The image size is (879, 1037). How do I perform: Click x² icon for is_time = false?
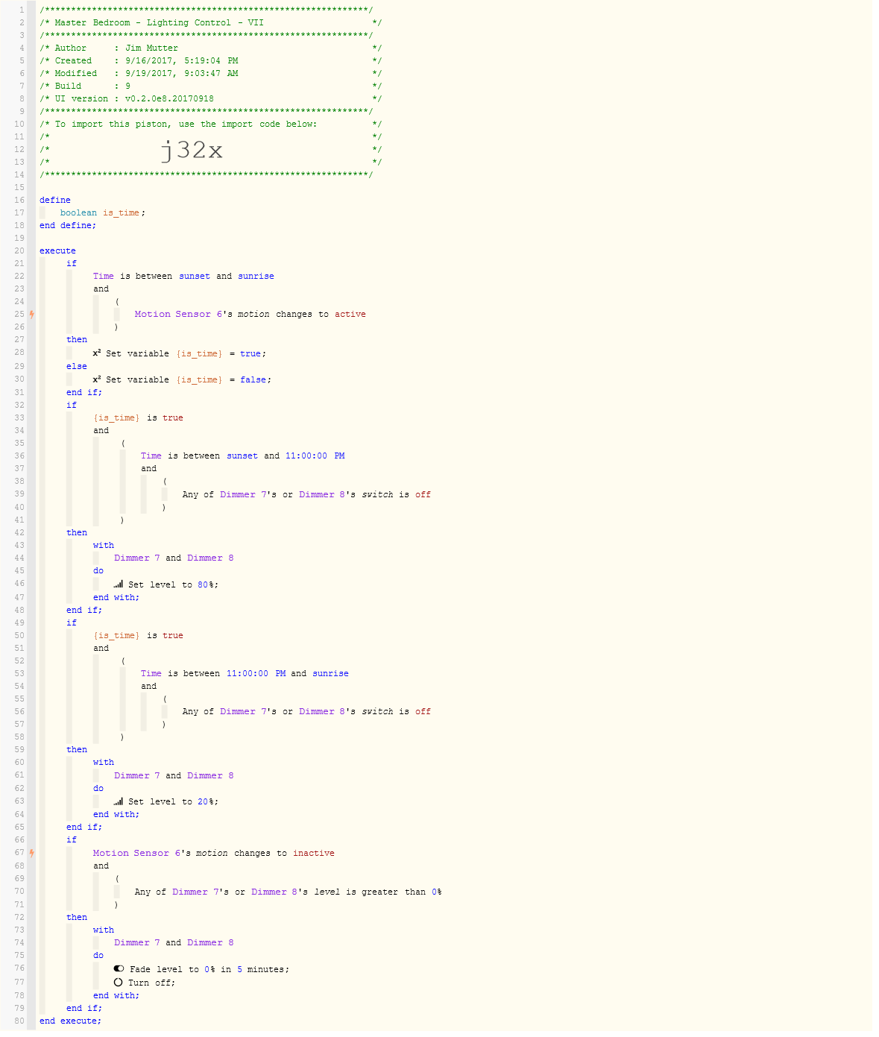[97, 379]
